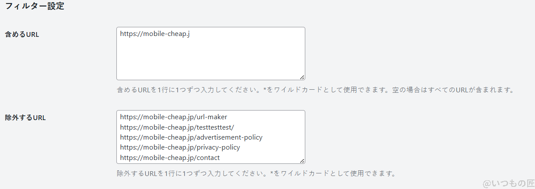Click the 除外するURL textarea resize handle
Screen dimensions: 535x189
point(302,160)
